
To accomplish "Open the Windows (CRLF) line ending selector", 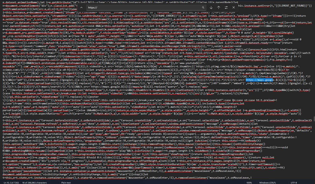I will pyautogui.click(x=267, y=182).
